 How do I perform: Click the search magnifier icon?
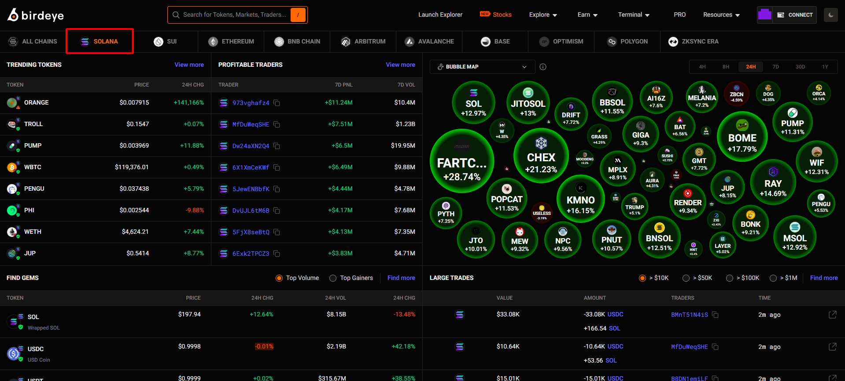[176, 15]
